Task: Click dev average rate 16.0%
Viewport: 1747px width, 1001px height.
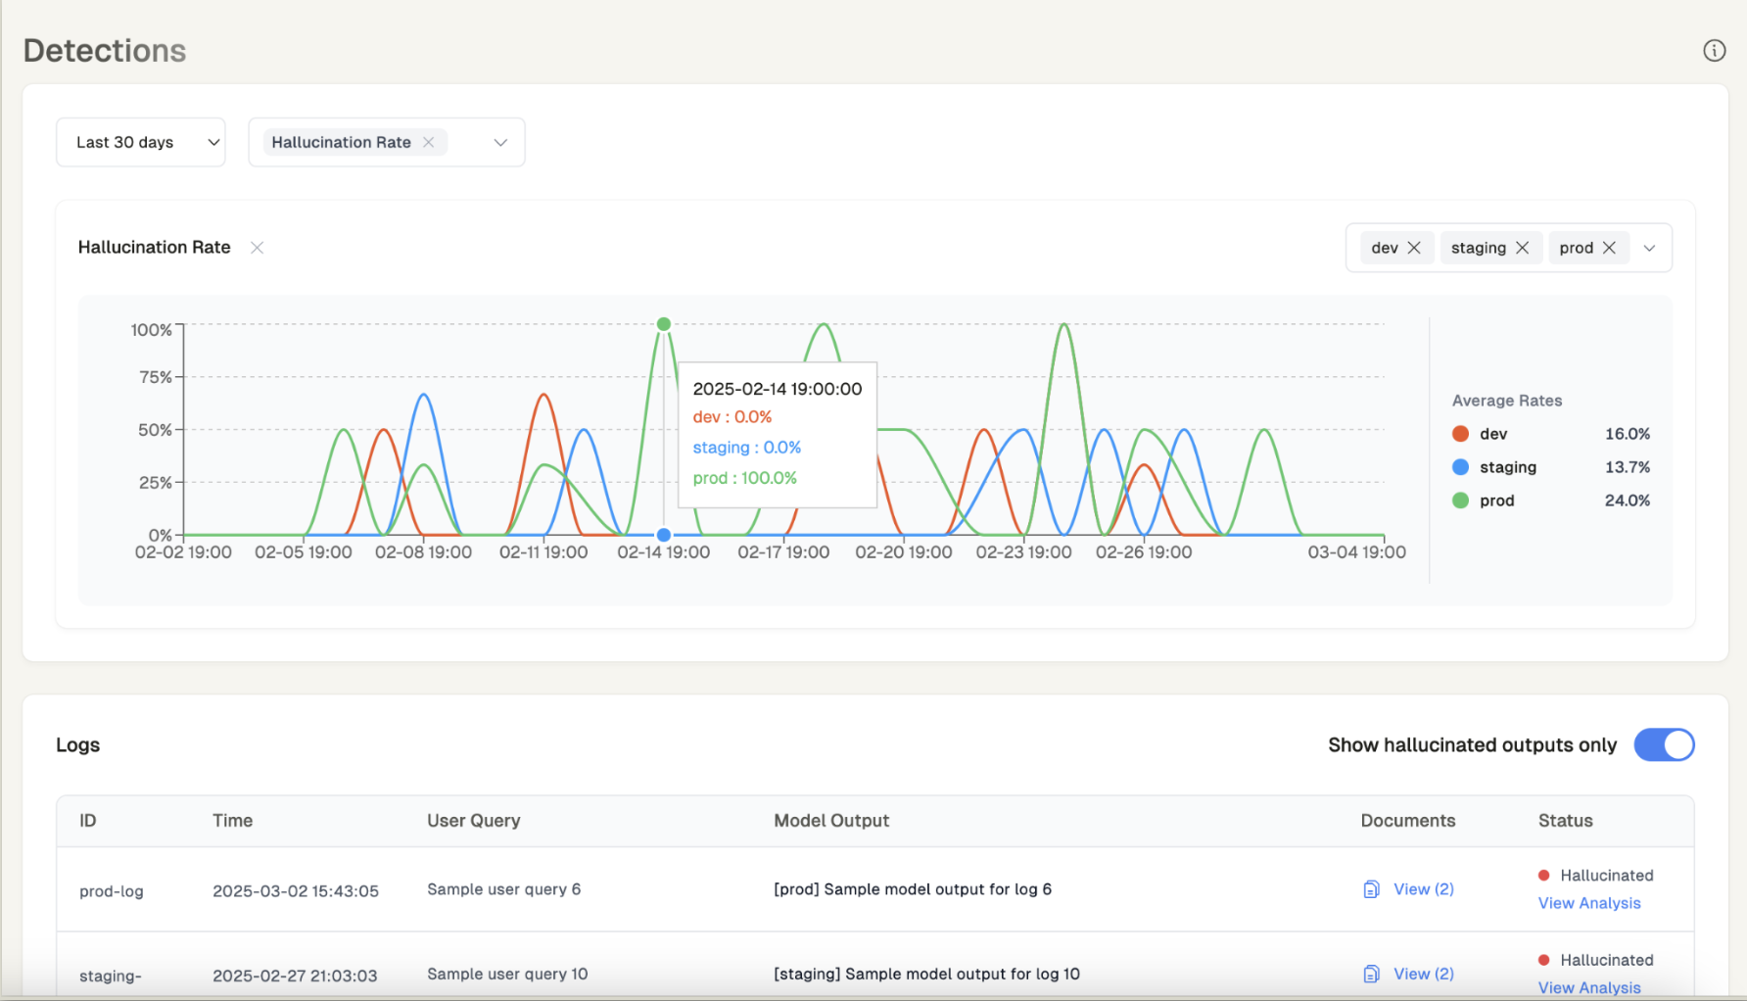Action: [x=1628, y=434]
